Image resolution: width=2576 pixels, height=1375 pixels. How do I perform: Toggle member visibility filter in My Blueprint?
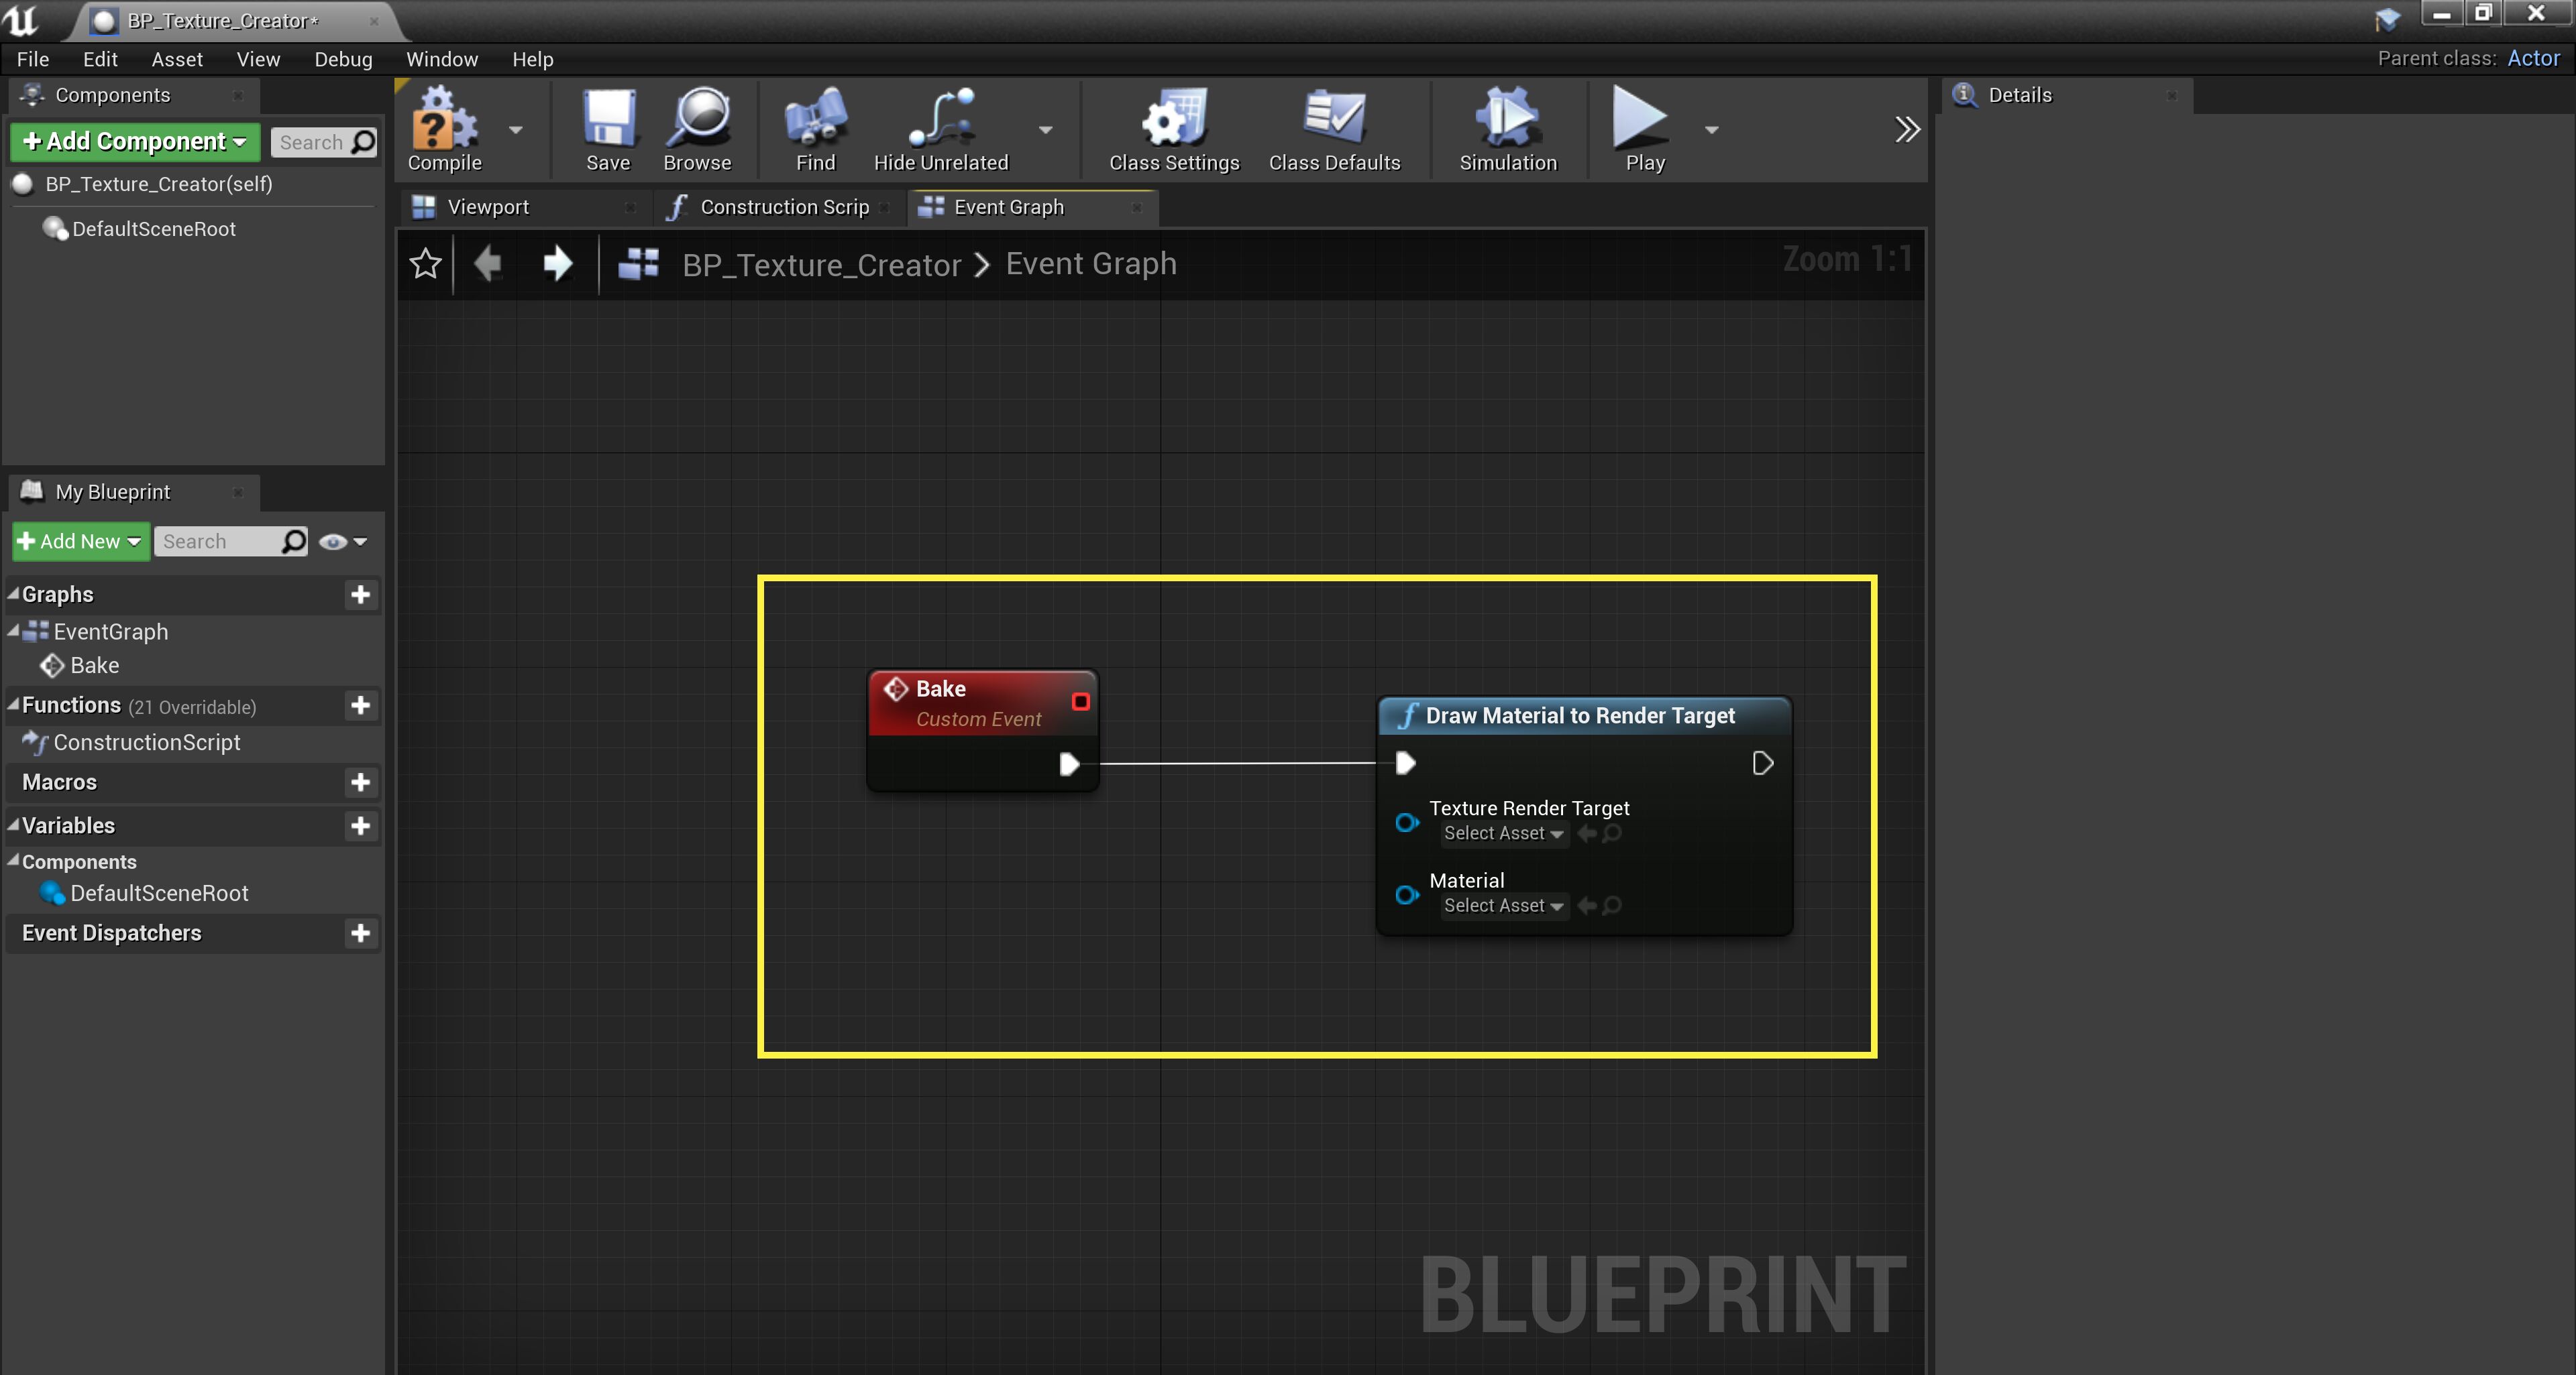pos(333,540)
